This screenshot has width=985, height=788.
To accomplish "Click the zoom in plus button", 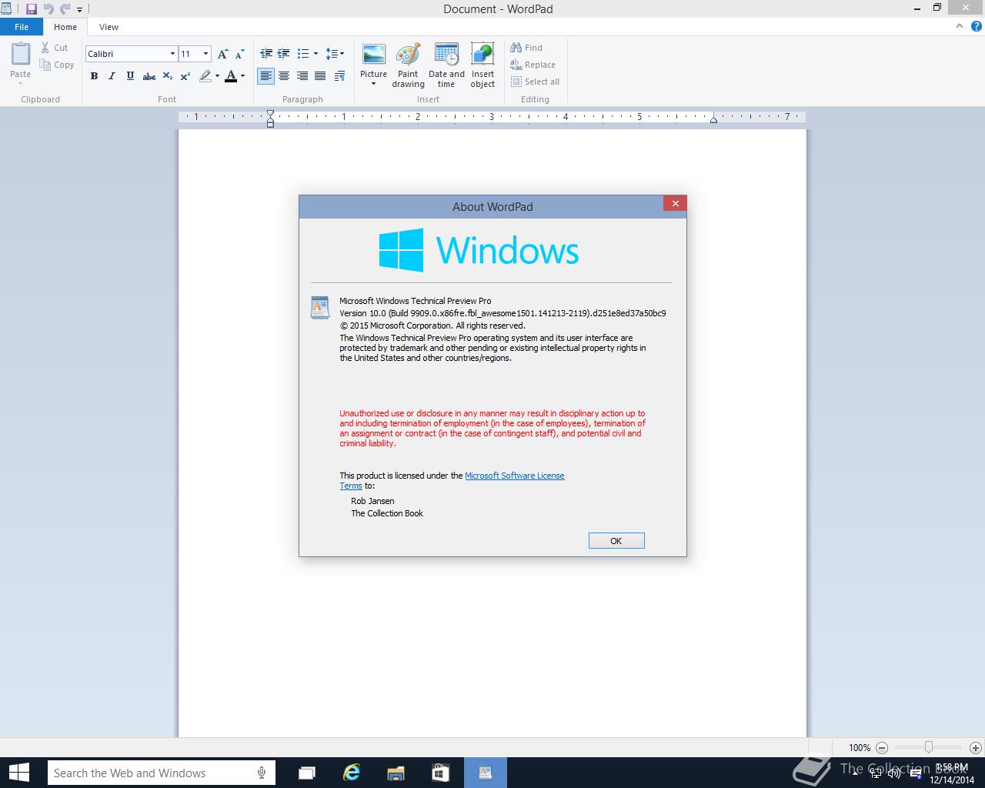I will point(976,747).
